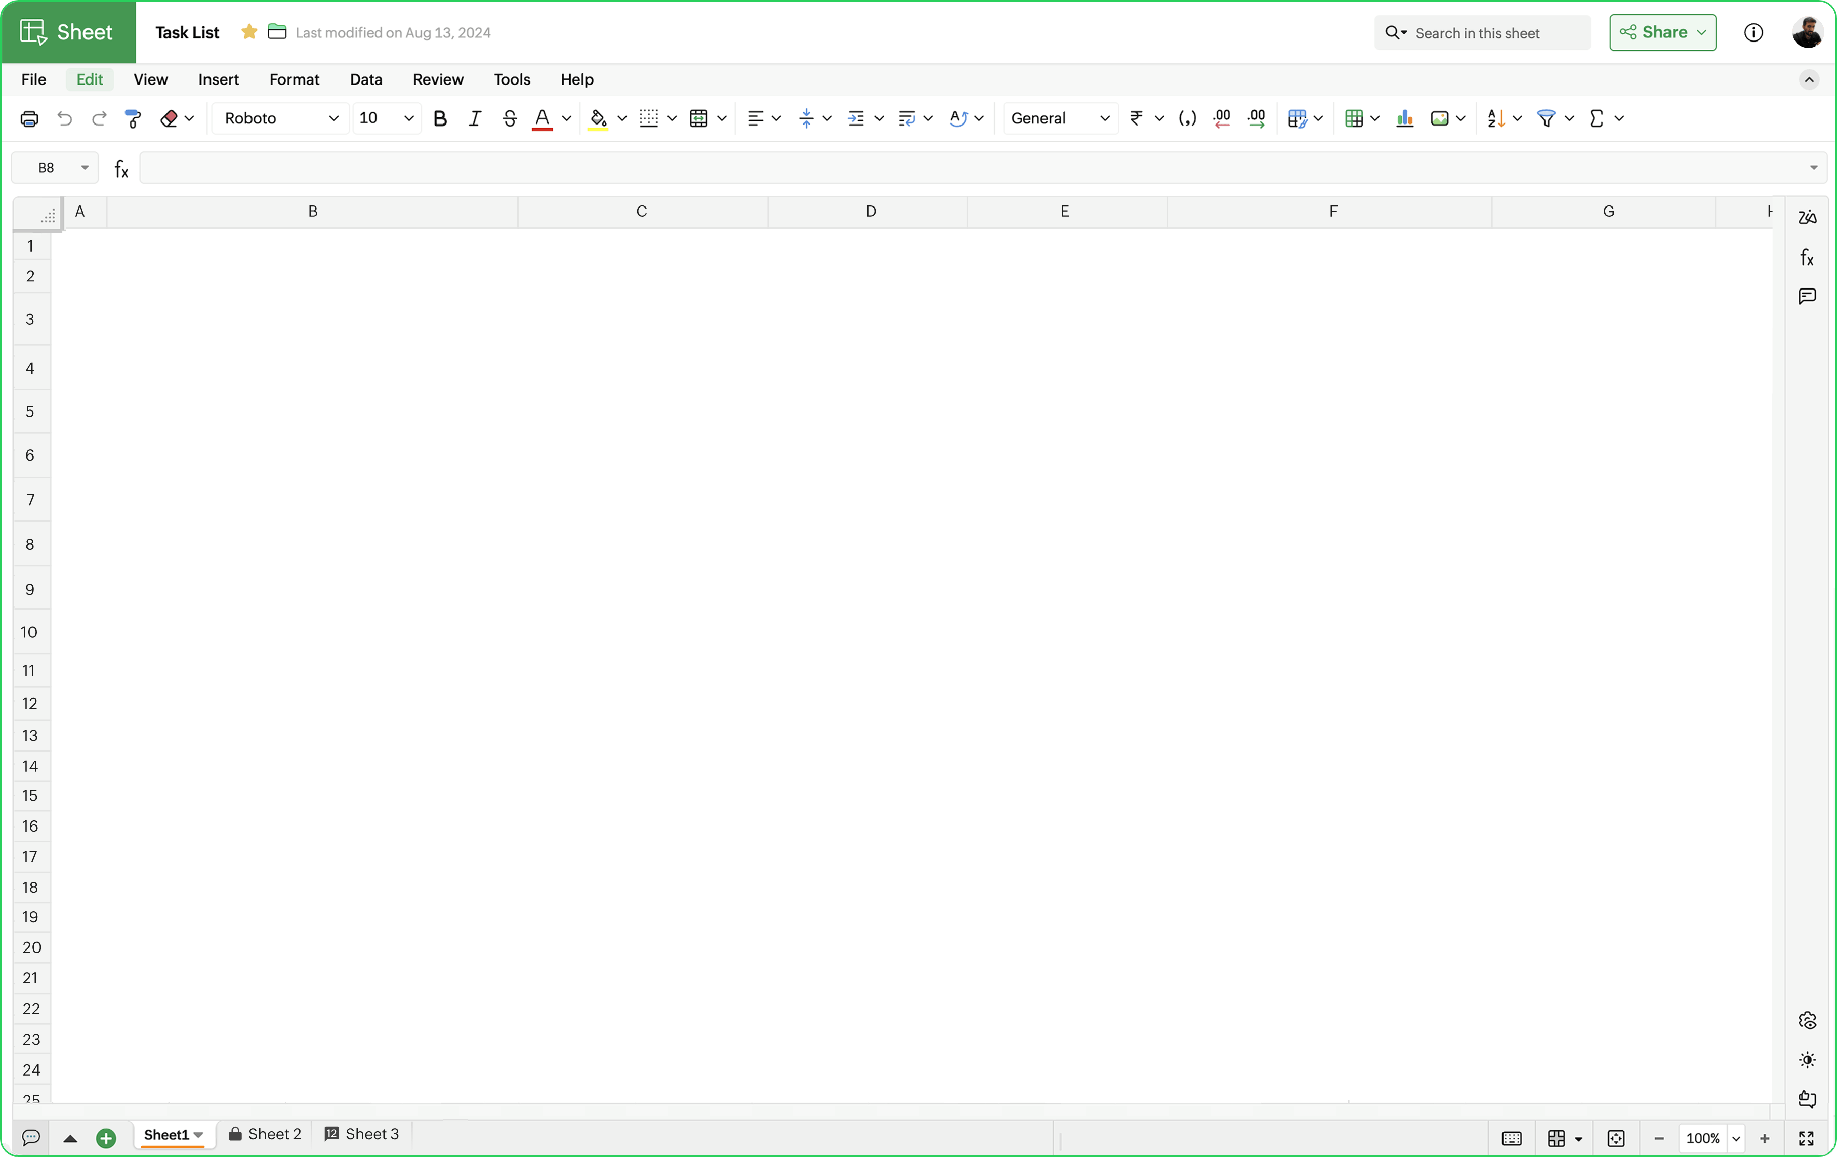Decrease decimal places
1837x1157 pixels.
point(1222,118)
